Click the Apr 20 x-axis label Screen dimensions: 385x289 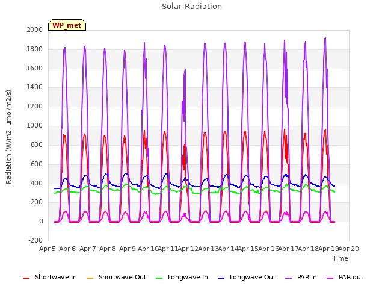(x=349, y=249)
